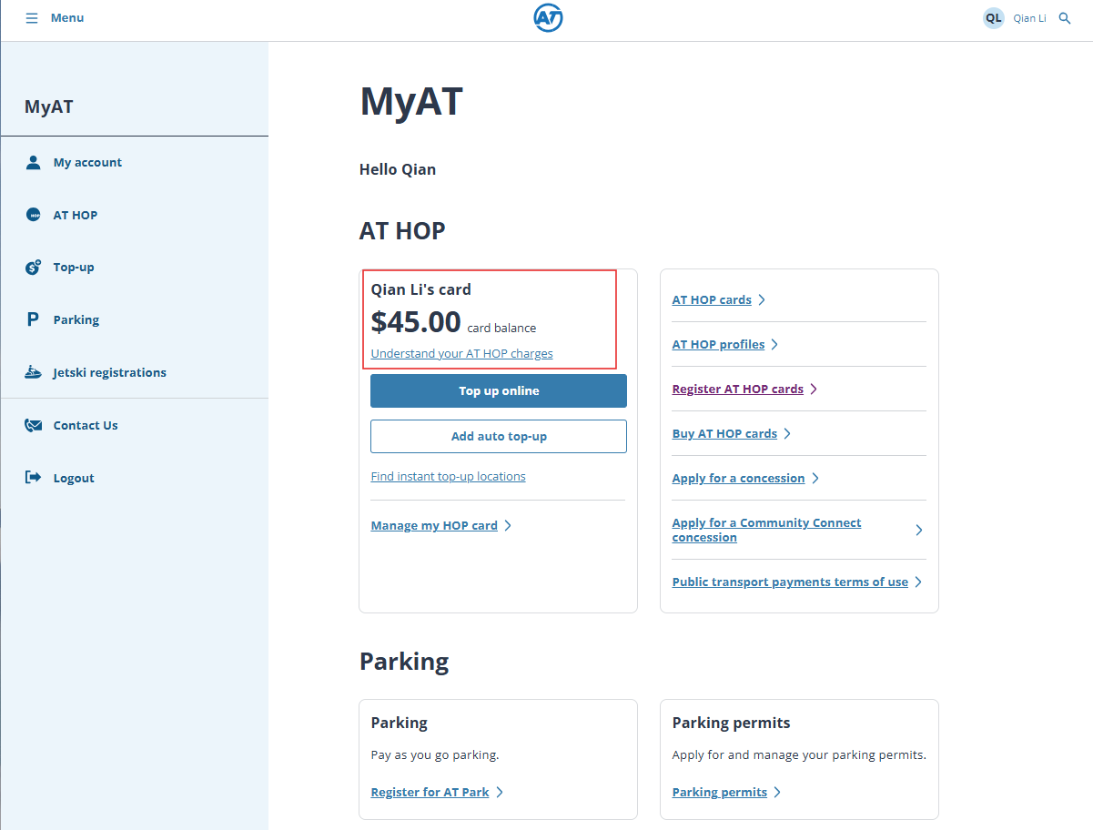Click chevron next to AT HOP profiles

click(774, 344)
